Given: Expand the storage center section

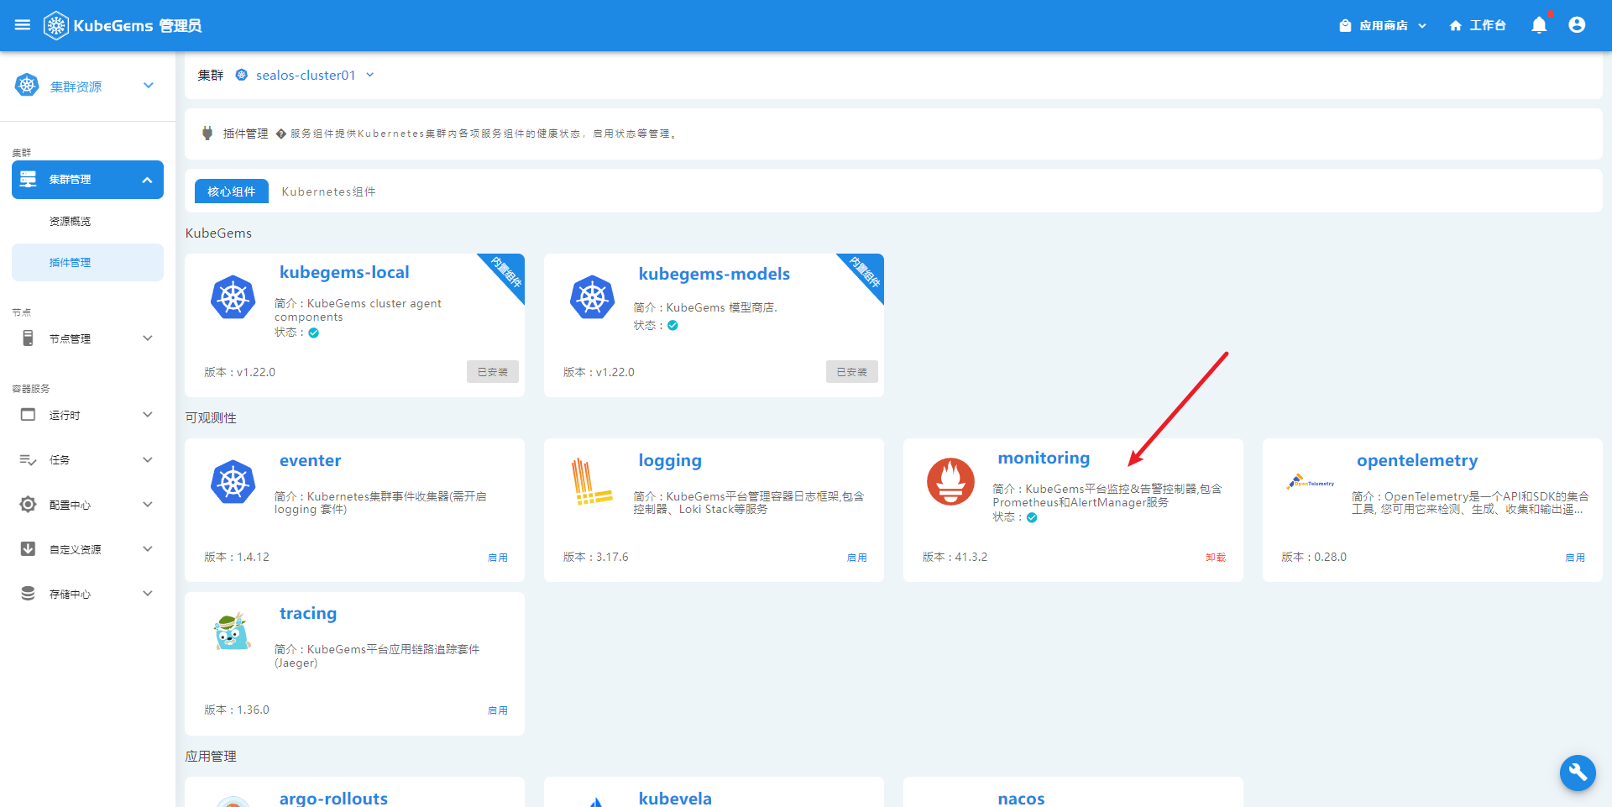Looking at the screenshot, I should [x=148, y=593].
